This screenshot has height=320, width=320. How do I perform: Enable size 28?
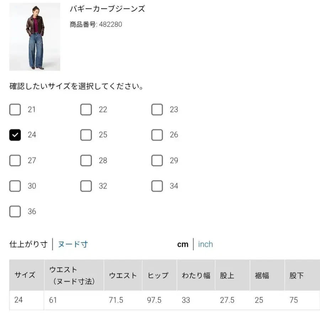[86, 160]
